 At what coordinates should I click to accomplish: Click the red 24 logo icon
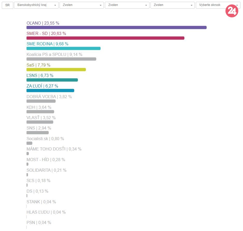tap(232, 11)
